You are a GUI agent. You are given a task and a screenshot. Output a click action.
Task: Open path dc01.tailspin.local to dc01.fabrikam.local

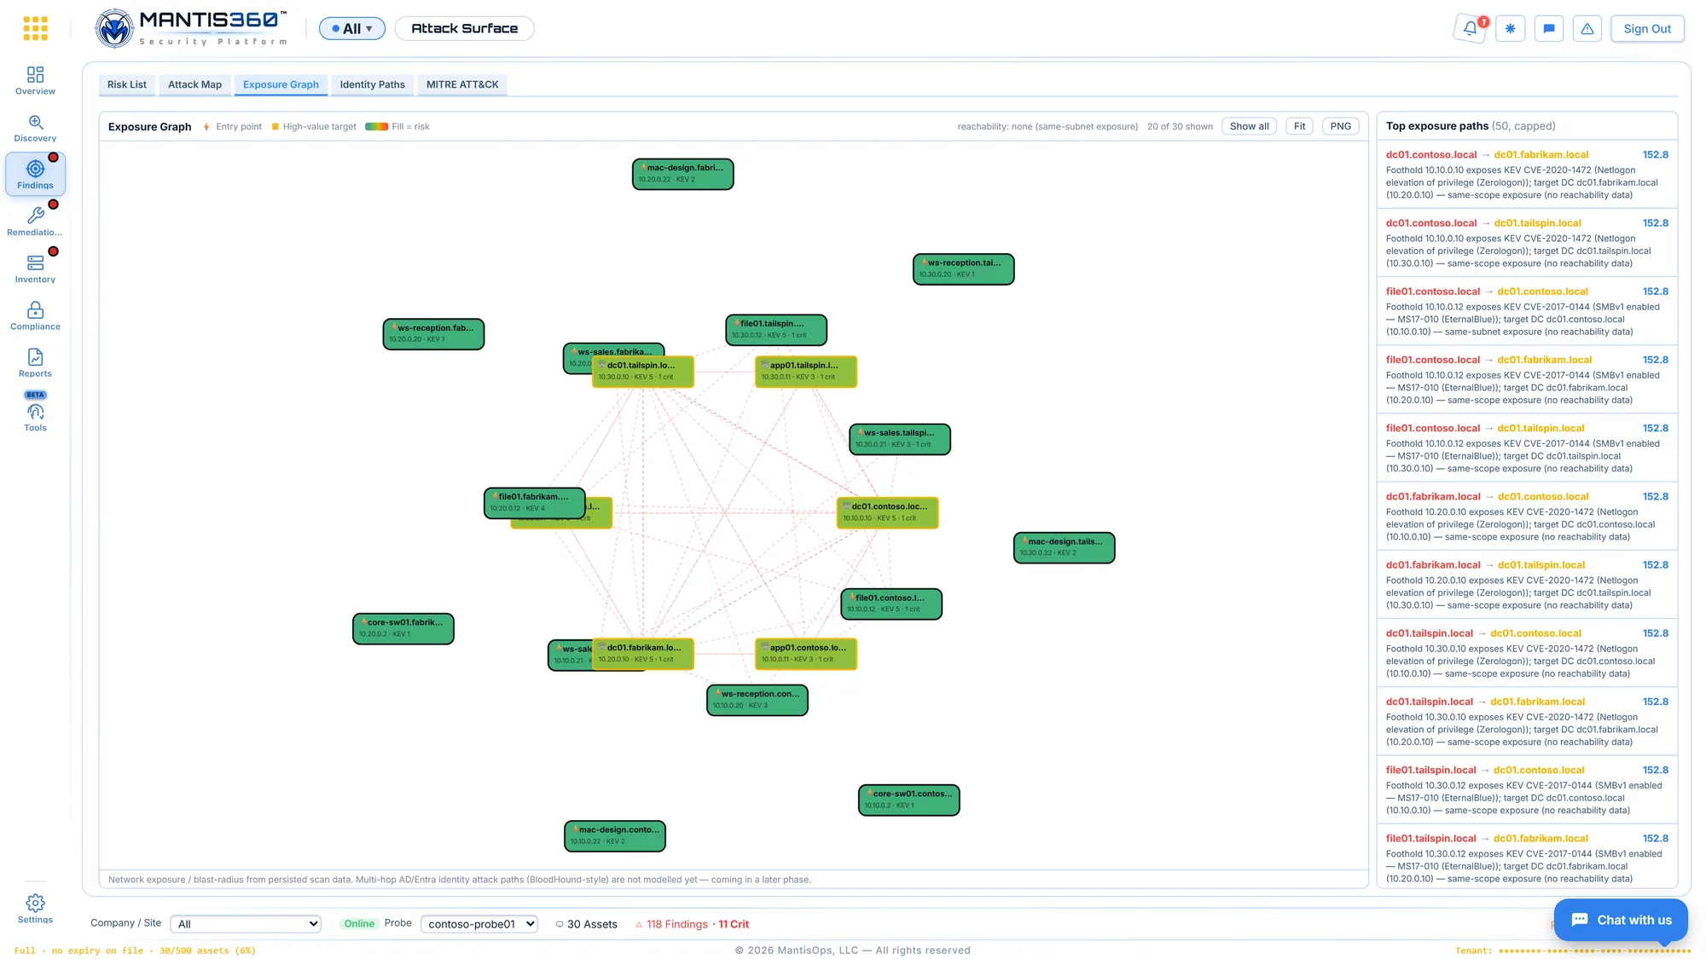coord(1527,721)
